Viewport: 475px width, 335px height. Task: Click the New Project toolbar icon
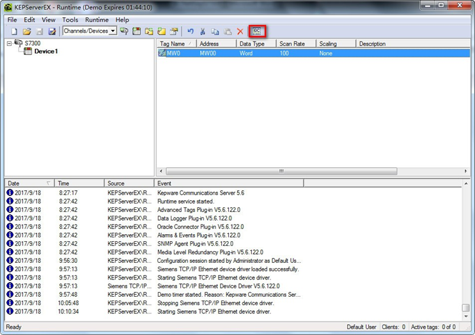tap(14, 31)
